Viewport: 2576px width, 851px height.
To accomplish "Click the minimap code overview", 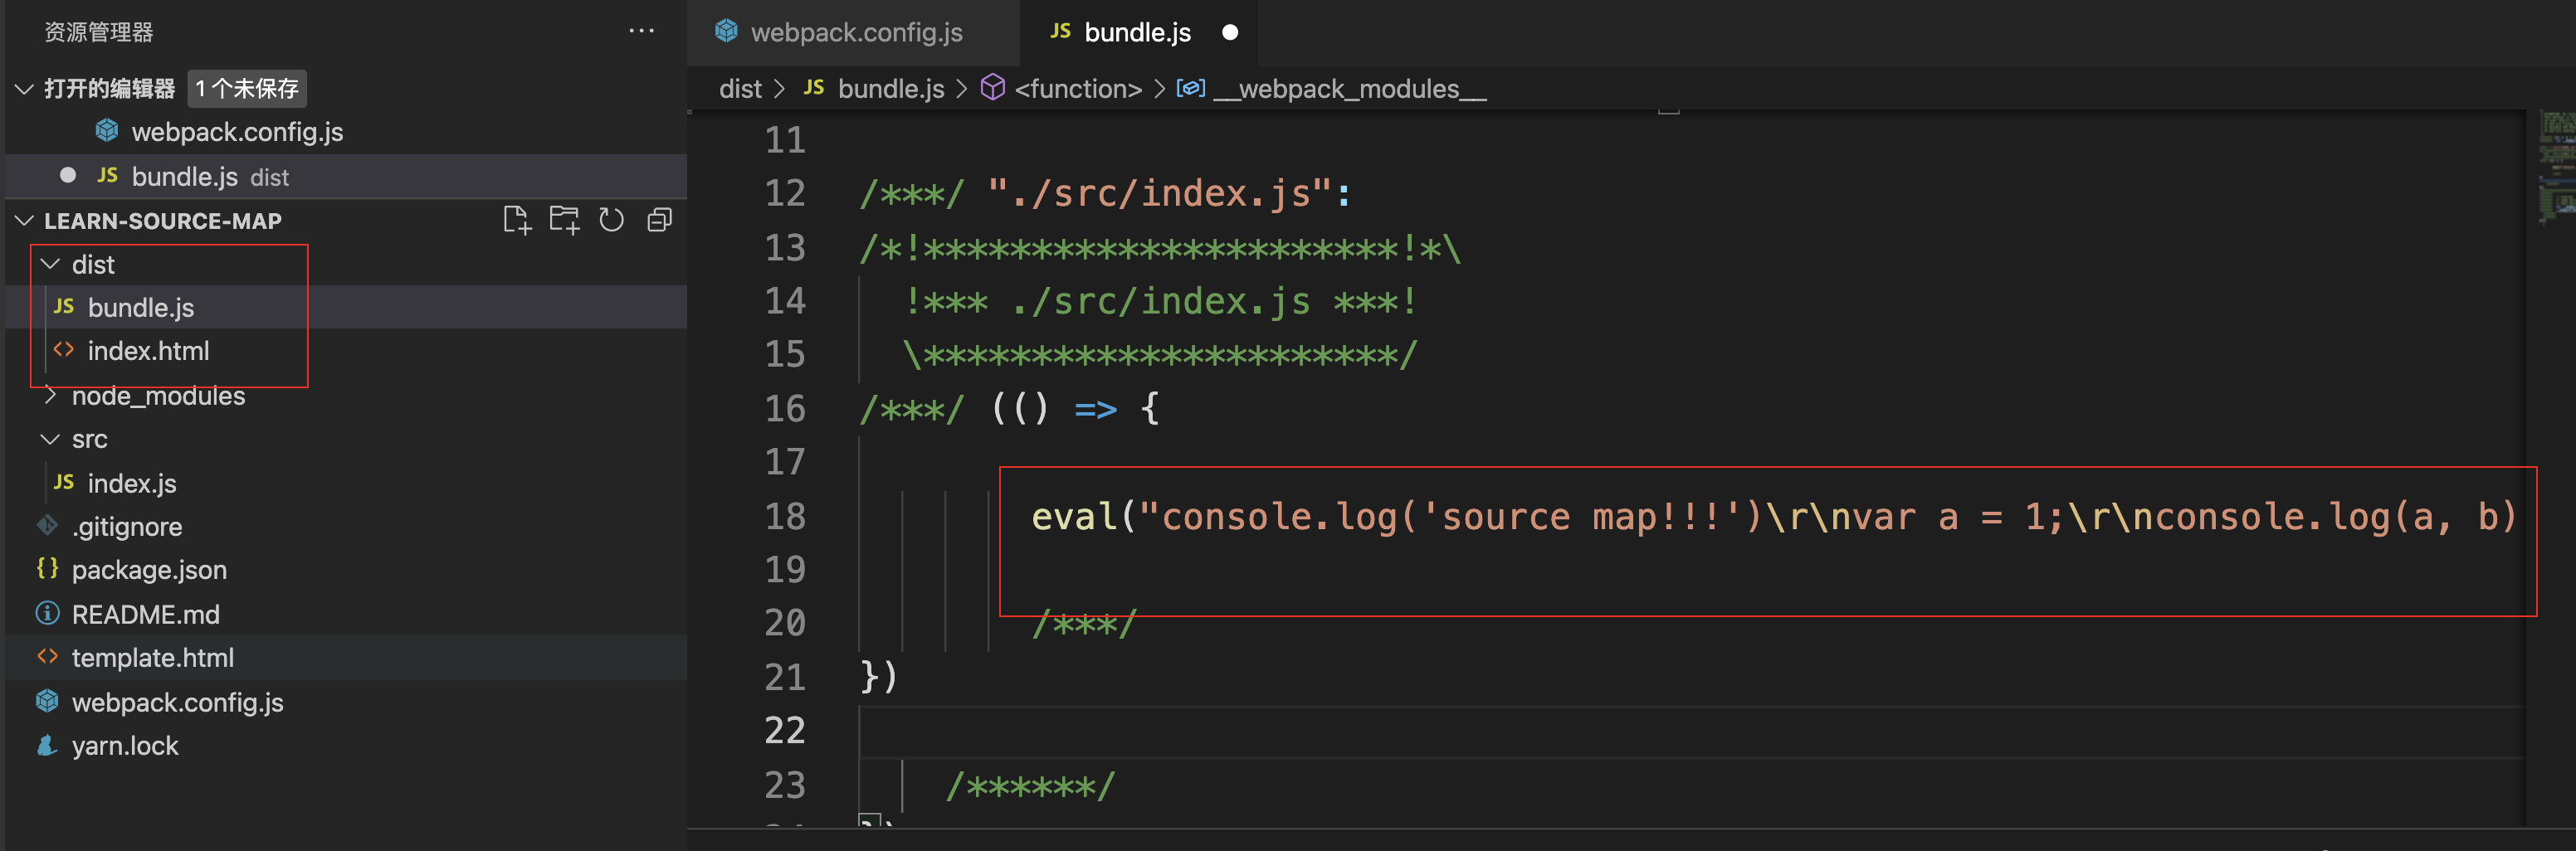I will [x=2557, y=168].
